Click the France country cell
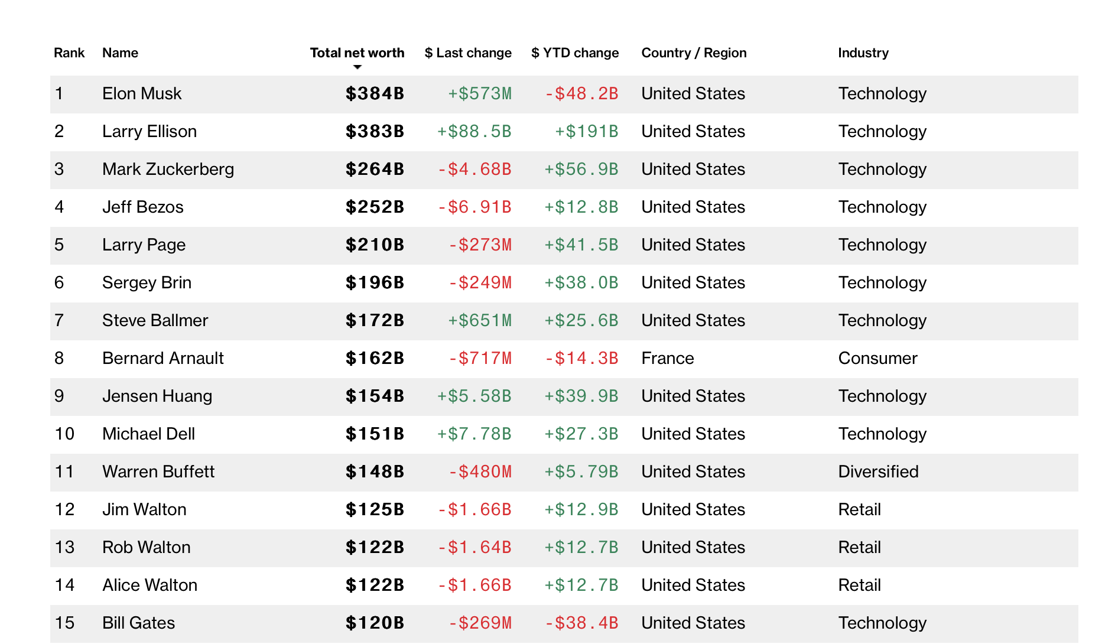Screen dimensions: 1118x644 point(668,358)
